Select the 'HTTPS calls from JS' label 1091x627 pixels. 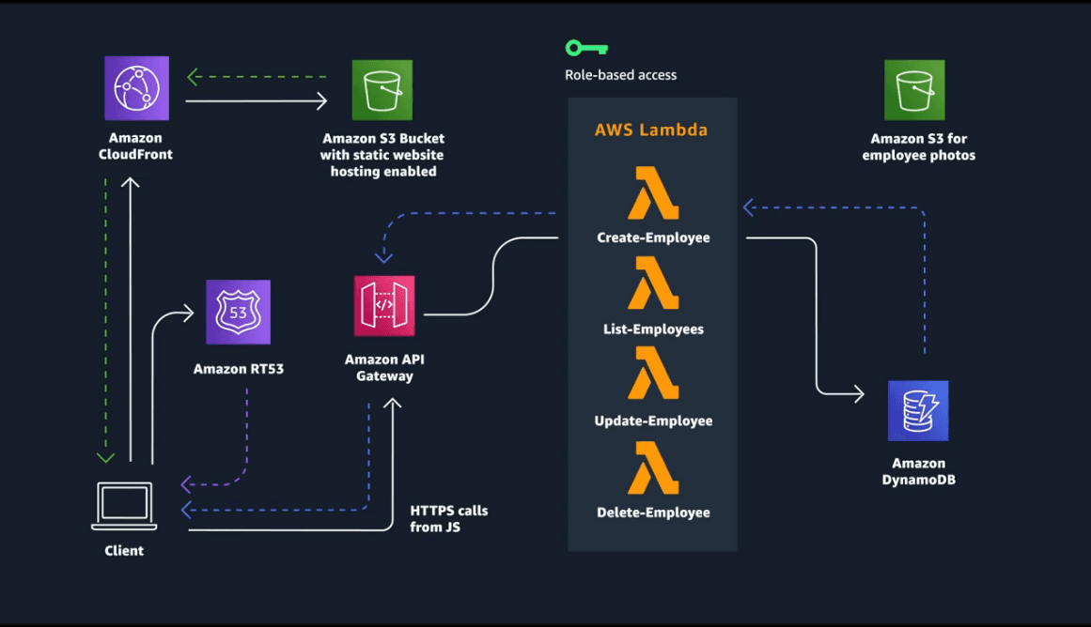click(x=448, y=519)
